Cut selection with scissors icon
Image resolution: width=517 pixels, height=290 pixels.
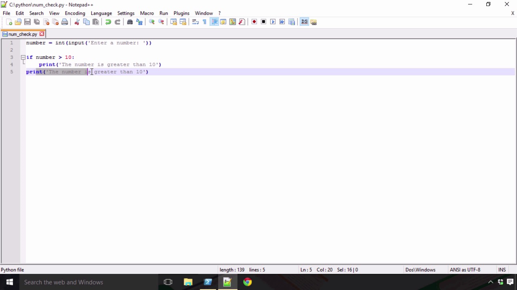click(77, 22)
